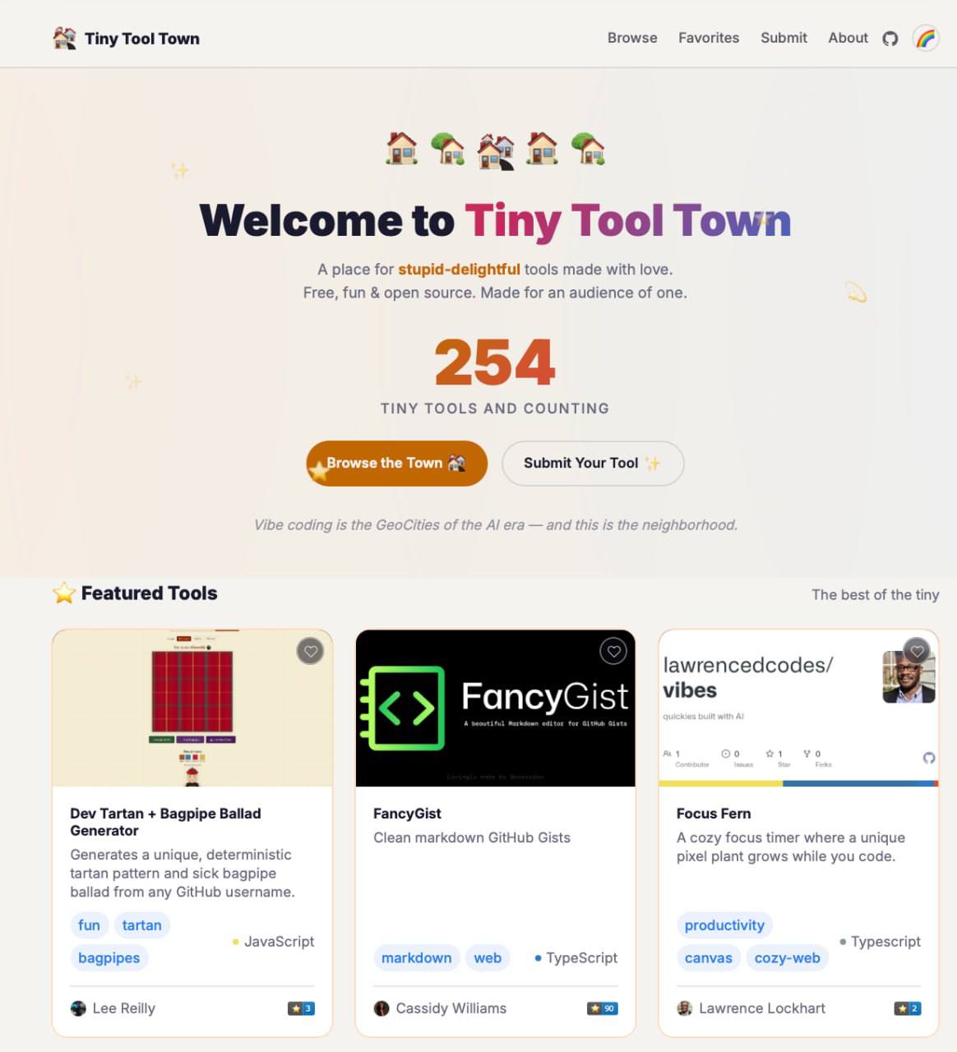Toggle the heart favorite on Focus Fern
The image size is (957, 1052).
point(917,652)
